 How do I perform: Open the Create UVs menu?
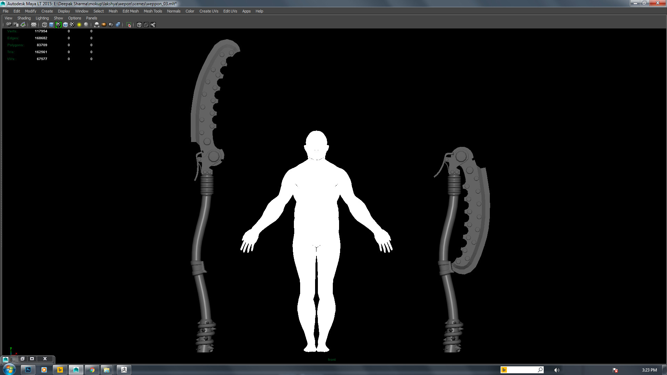pyautogui.click(x=208, y=11)
